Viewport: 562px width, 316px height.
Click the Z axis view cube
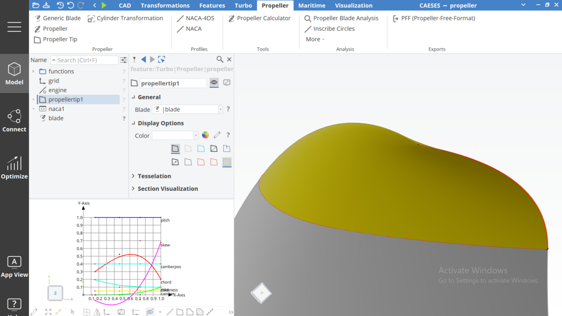[55, 293]
